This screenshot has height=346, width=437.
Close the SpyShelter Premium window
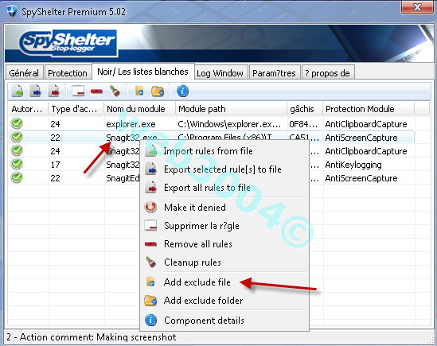(x=417, y=7)
